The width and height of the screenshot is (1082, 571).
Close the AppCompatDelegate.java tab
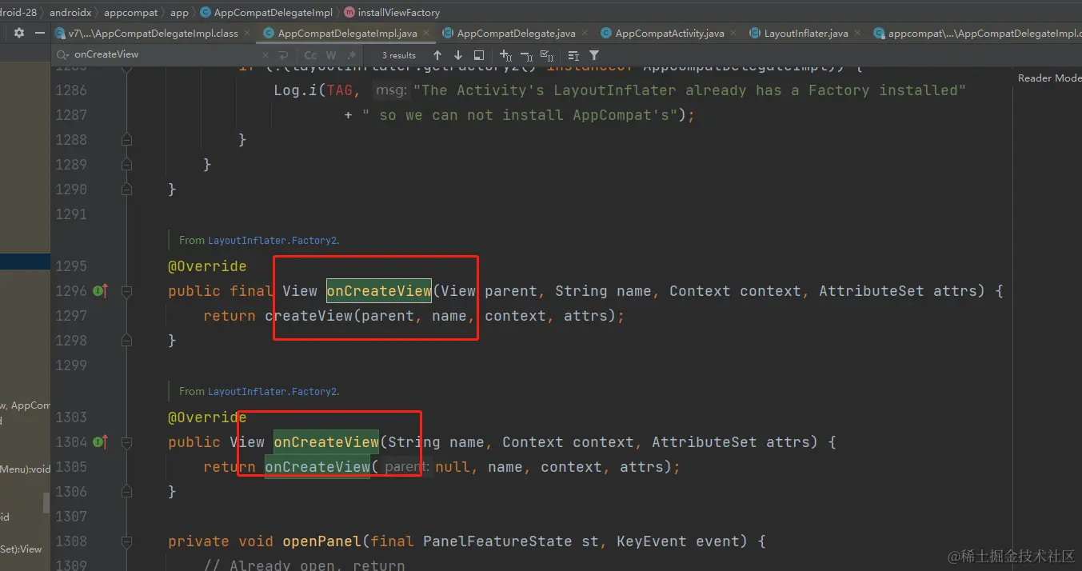pyautogui.click(x=585, y=34)
